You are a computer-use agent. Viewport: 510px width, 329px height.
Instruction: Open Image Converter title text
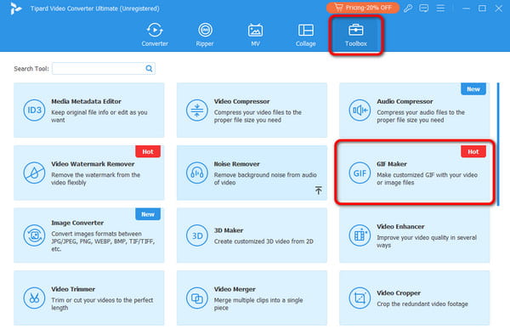77,223
